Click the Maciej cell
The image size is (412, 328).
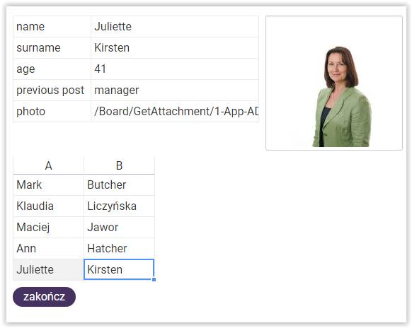pyautogui.click(x=48, y=227)
